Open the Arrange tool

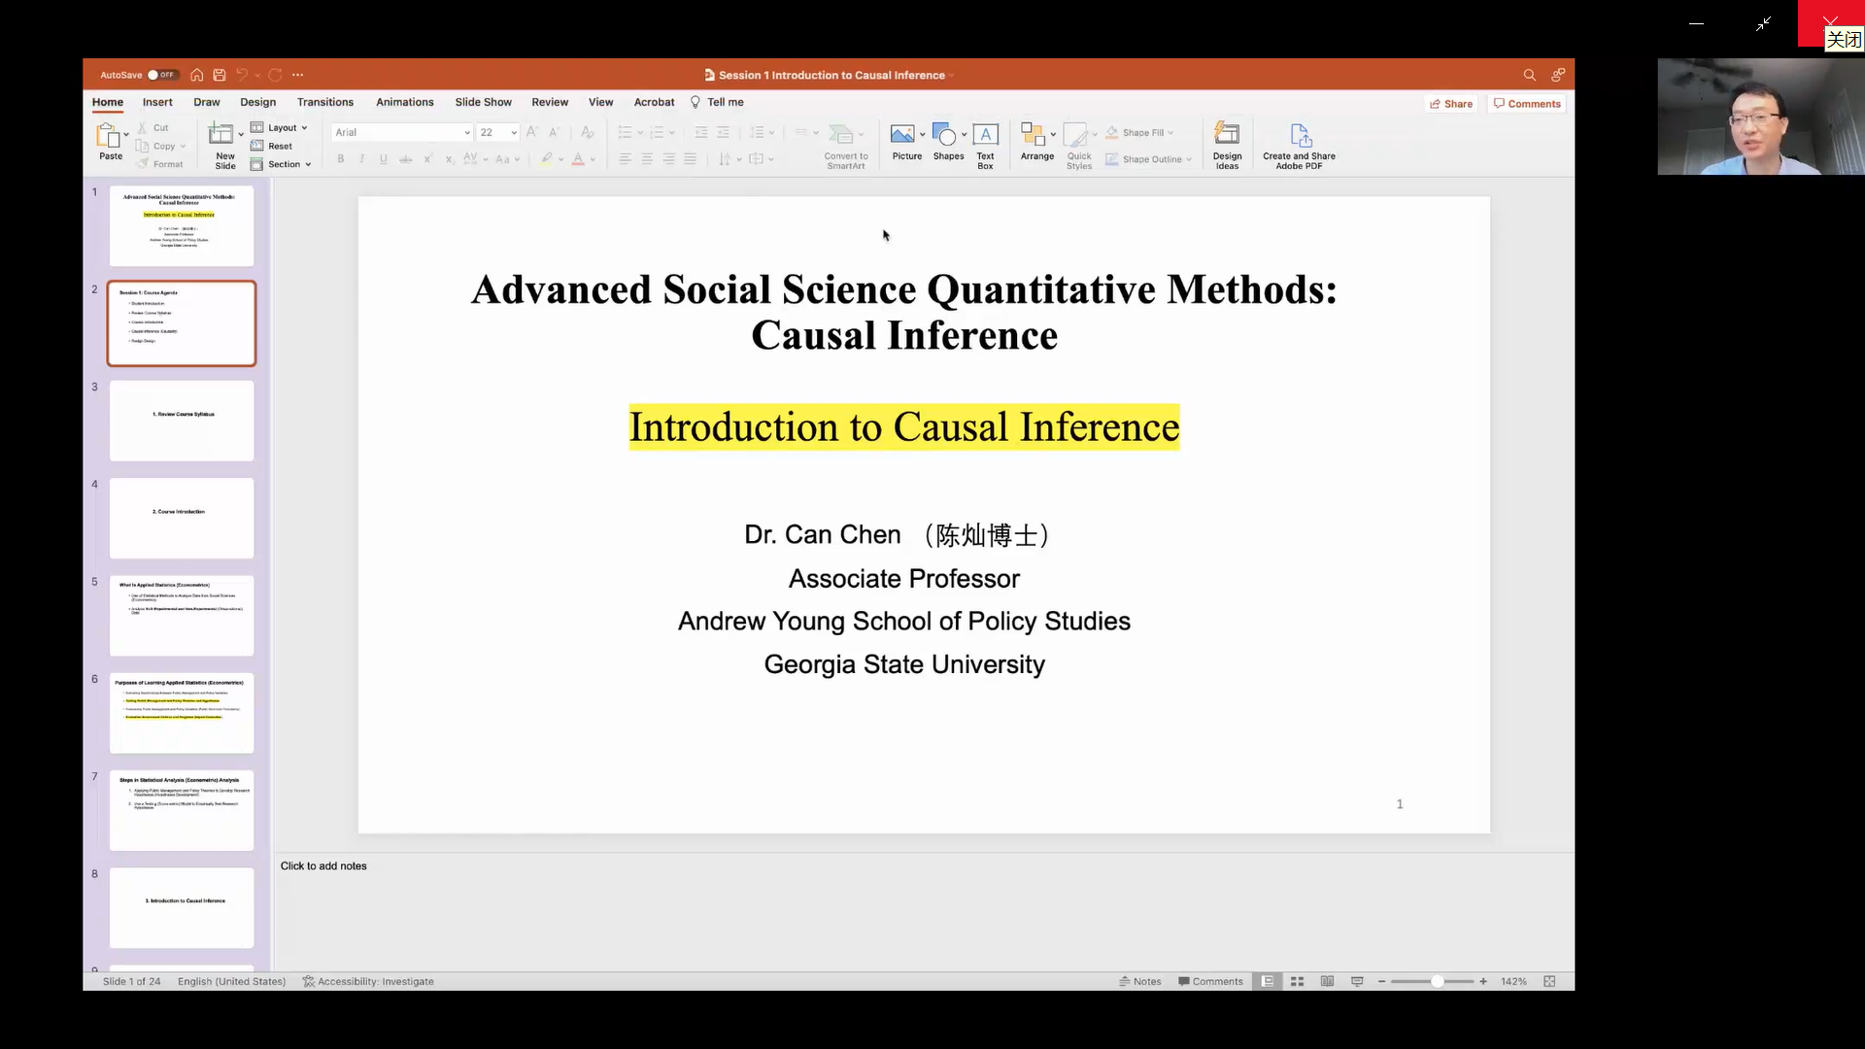click(1033, 135)
